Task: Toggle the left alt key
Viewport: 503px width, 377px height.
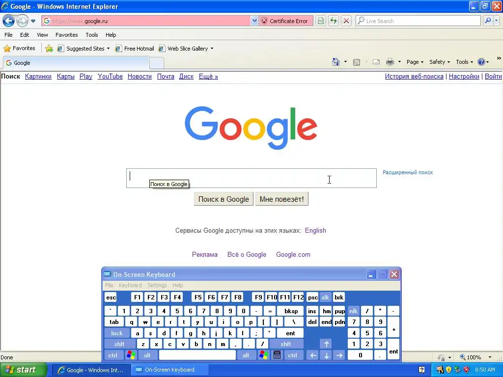Action: coord(147,355)
